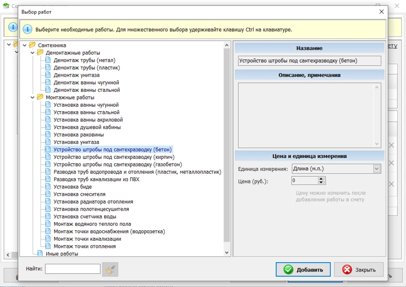
Task: Click into the Найти search field
Action: point(73,269)
